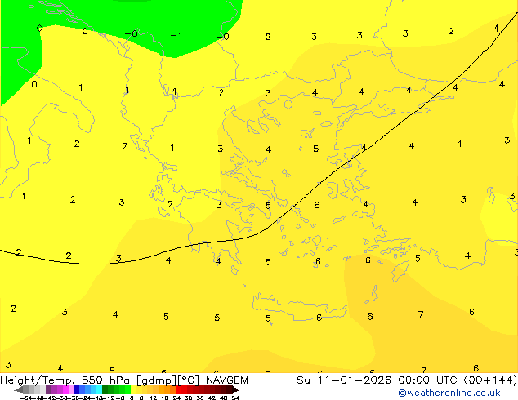The height and width of the screenshot is (400, 518).
Task: Click the dark right arrow end of legend
Action: point(235,389)
